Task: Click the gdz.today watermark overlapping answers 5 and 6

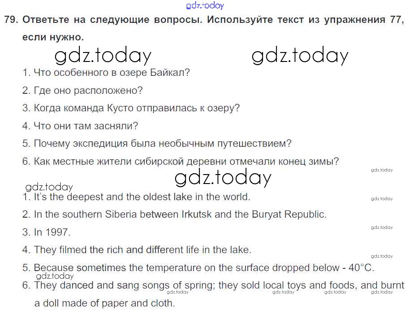Action: pyautogui.click(x=54, y=276)
